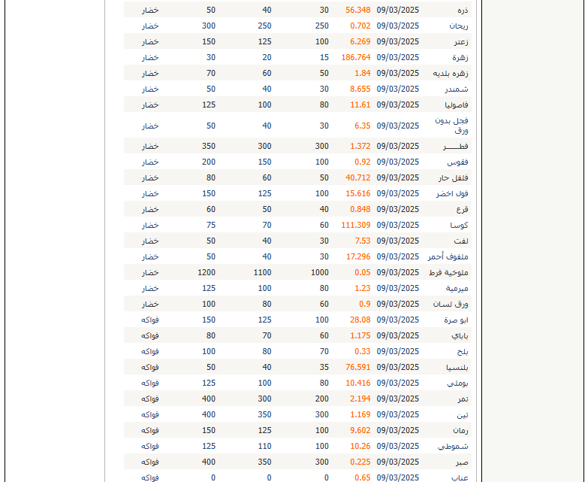Open the خضار category in the ميرمية row

coord(150,288)
